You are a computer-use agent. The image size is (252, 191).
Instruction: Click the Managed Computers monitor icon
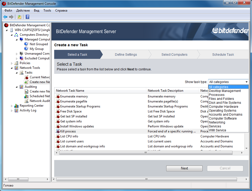pos(21,39)
